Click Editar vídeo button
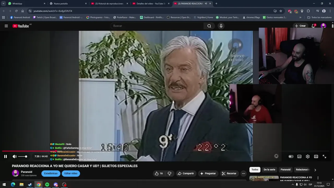Image resolution: width=334 pixels, height=188 pixels. point(71,173)
